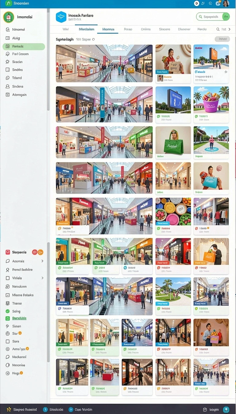Click the star icon for Stapee Rosaiad
Image resolution: width=236 pixels, height=414 pixels.
click(x=9, y=409)
